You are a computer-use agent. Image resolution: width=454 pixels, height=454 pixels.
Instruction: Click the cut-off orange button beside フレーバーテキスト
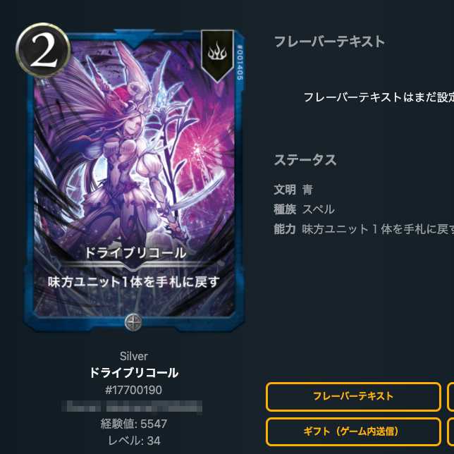coord(450,397)
